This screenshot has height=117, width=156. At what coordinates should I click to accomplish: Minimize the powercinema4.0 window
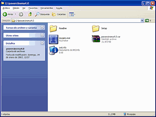[x=144, y=3]
